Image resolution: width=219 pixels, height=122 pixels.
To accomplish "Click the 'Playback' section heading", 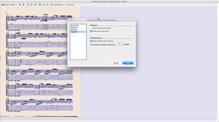I will pyautogui.click(x=94, y=25).
